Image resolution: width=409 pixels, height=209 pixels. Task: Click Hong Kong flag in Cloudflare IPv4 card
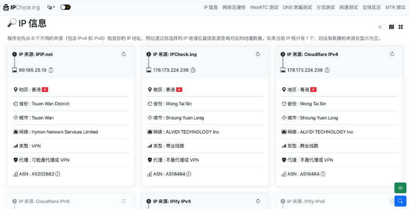pyautogui.click(x=313, y=90)
